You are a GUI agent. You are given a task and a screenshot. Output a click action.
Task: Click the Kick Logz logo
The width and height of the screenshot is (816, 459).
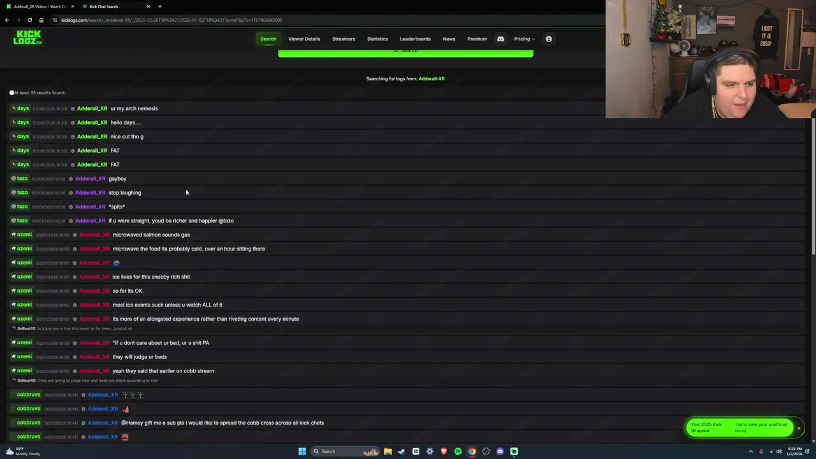click(27, 38)
